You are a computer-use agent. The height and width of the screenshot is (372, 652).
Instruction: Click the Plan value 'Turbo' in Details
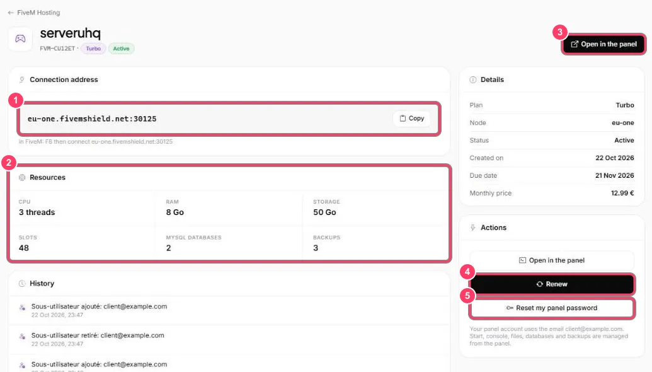tap(625, 105)
